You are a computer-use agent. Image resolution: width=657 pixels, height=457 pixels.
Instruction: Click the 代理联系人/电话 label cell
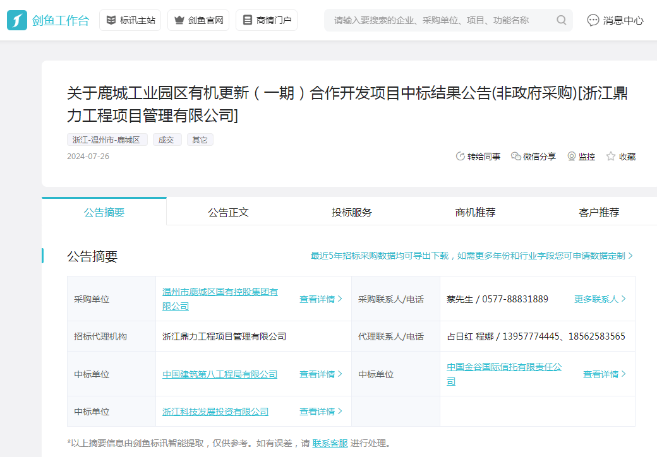pos(395,336)
